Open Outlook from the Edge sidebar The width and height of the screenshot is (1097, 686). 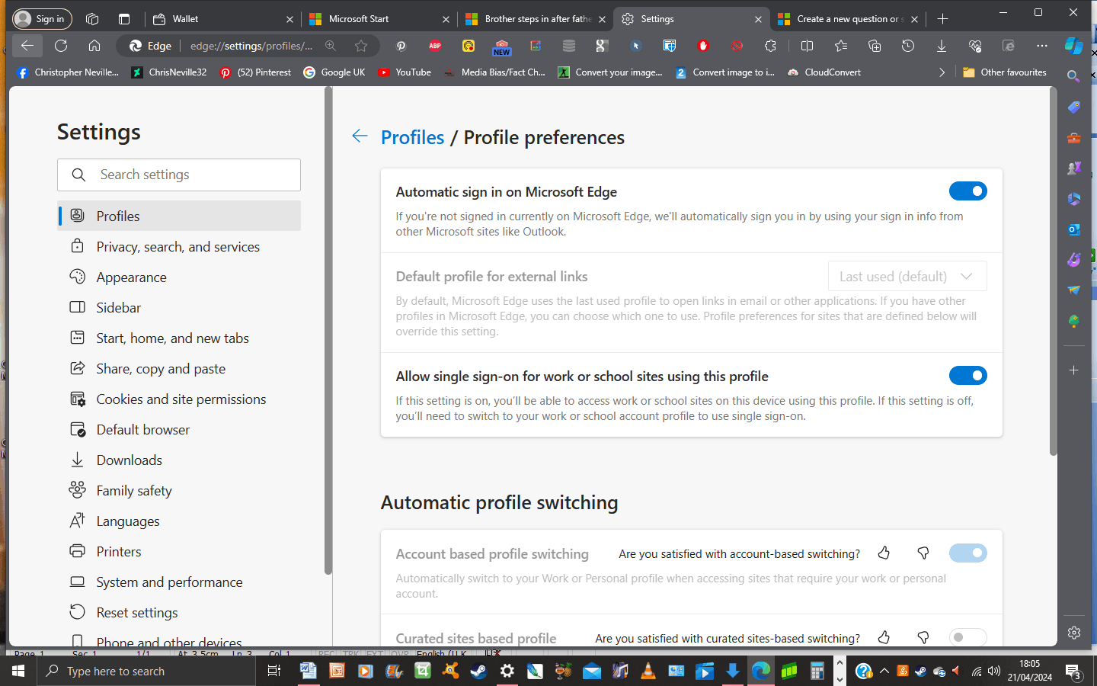click(x=1073, y=229)
